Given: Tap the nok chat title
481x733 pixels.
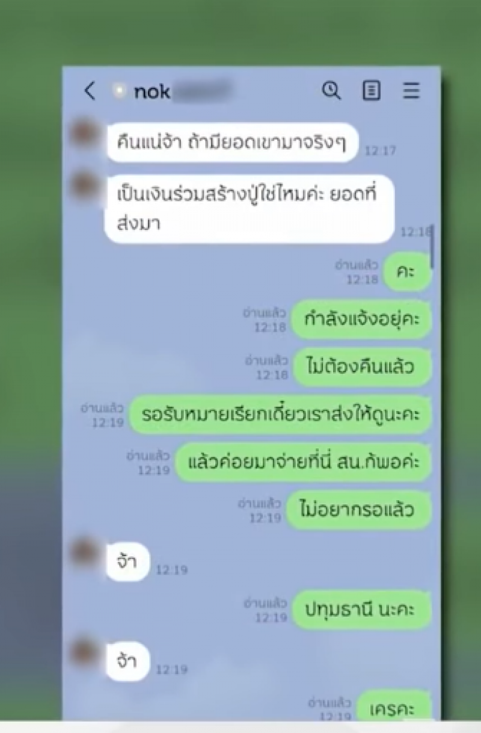Looking at the screenshot, I should pos(152,91).
